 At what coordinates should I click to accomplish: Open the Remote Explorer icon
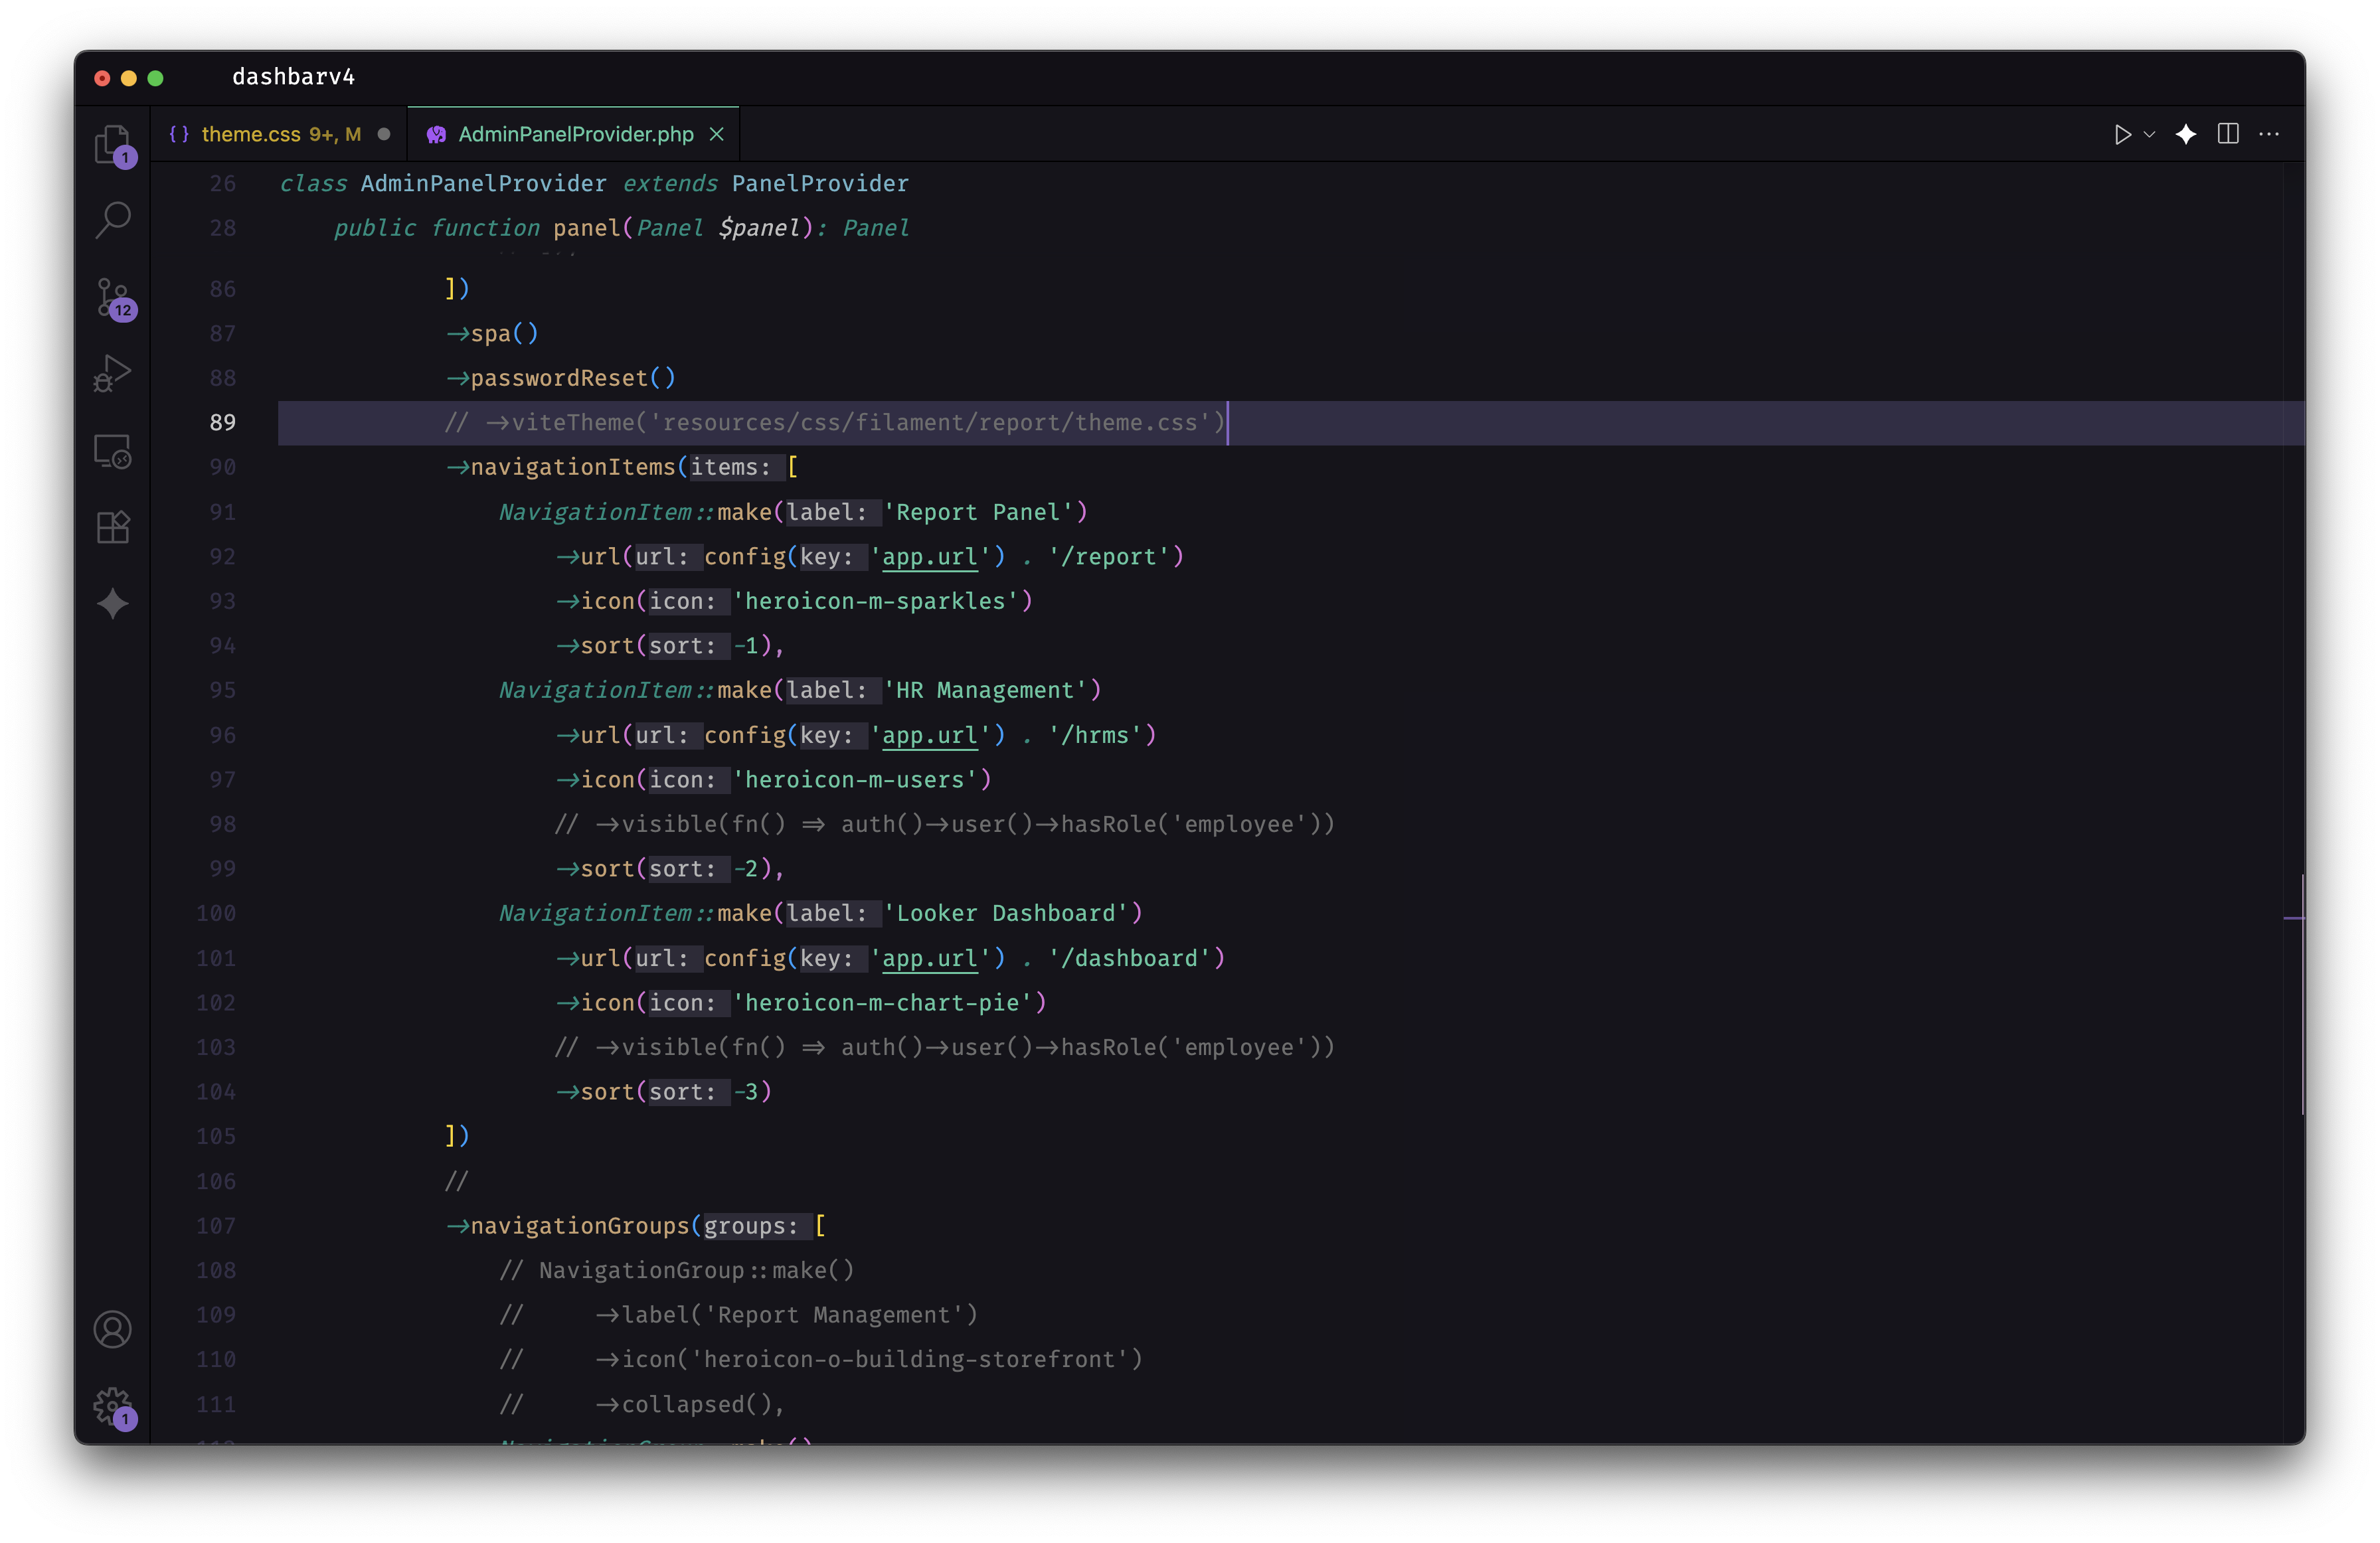(x=112, y=451)
